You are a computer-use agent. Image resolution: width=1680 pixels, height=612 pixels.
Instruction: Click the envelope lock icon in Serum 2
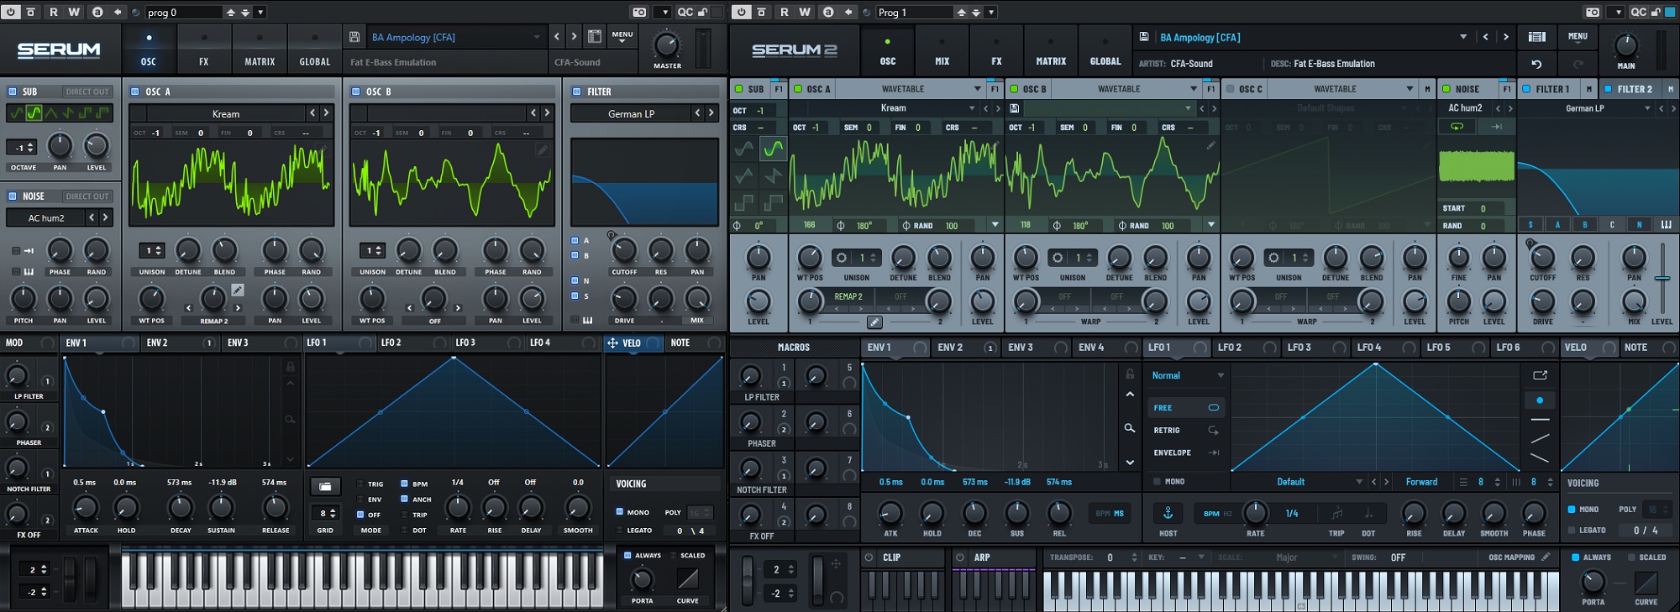[x=1130, y=374]
